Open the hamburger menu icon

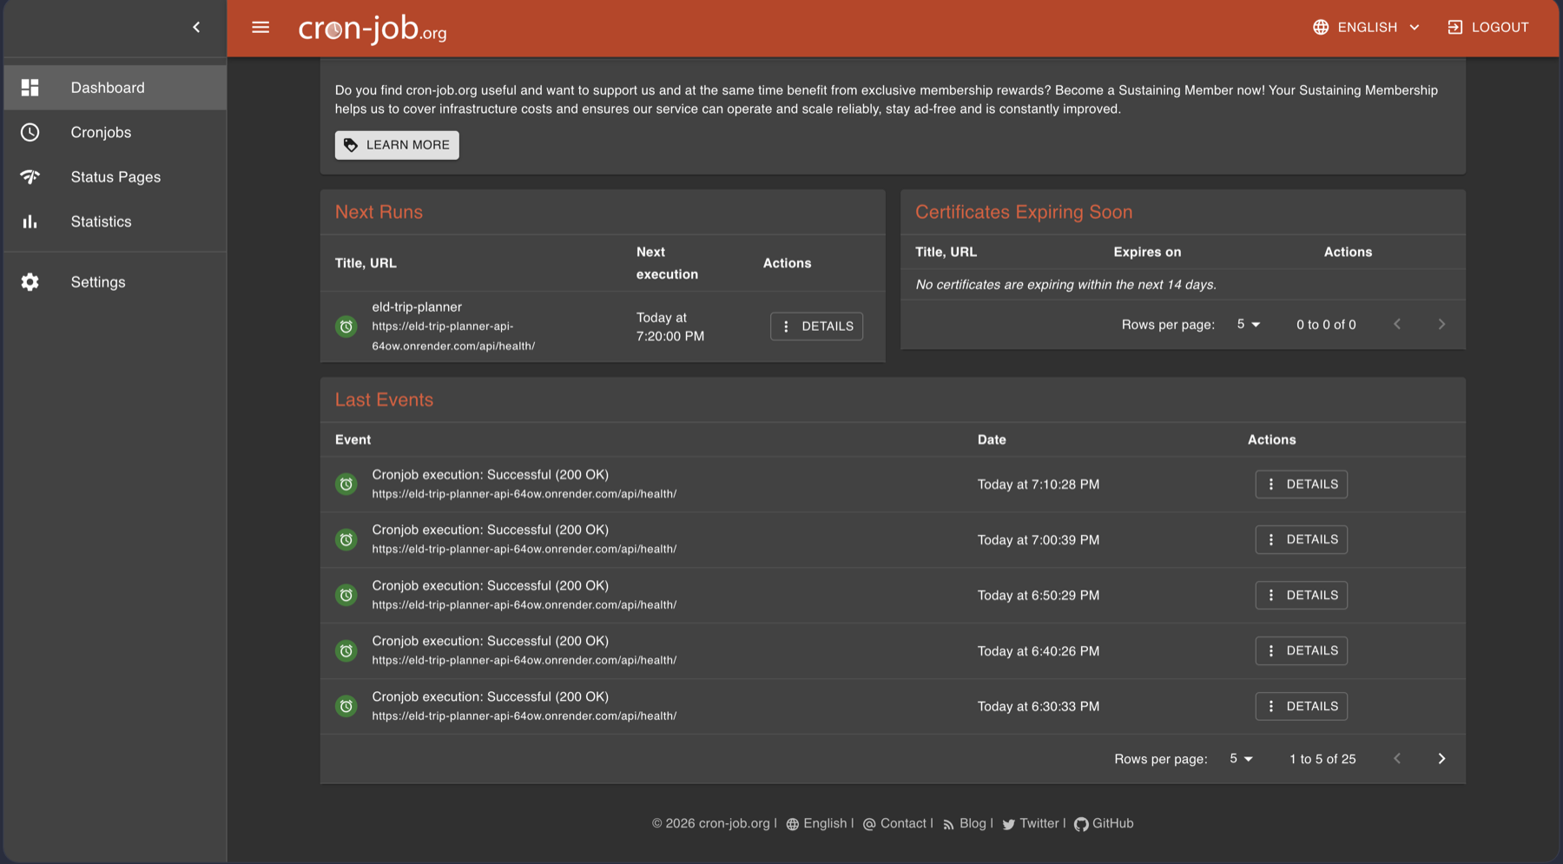(x=260, y=27)
